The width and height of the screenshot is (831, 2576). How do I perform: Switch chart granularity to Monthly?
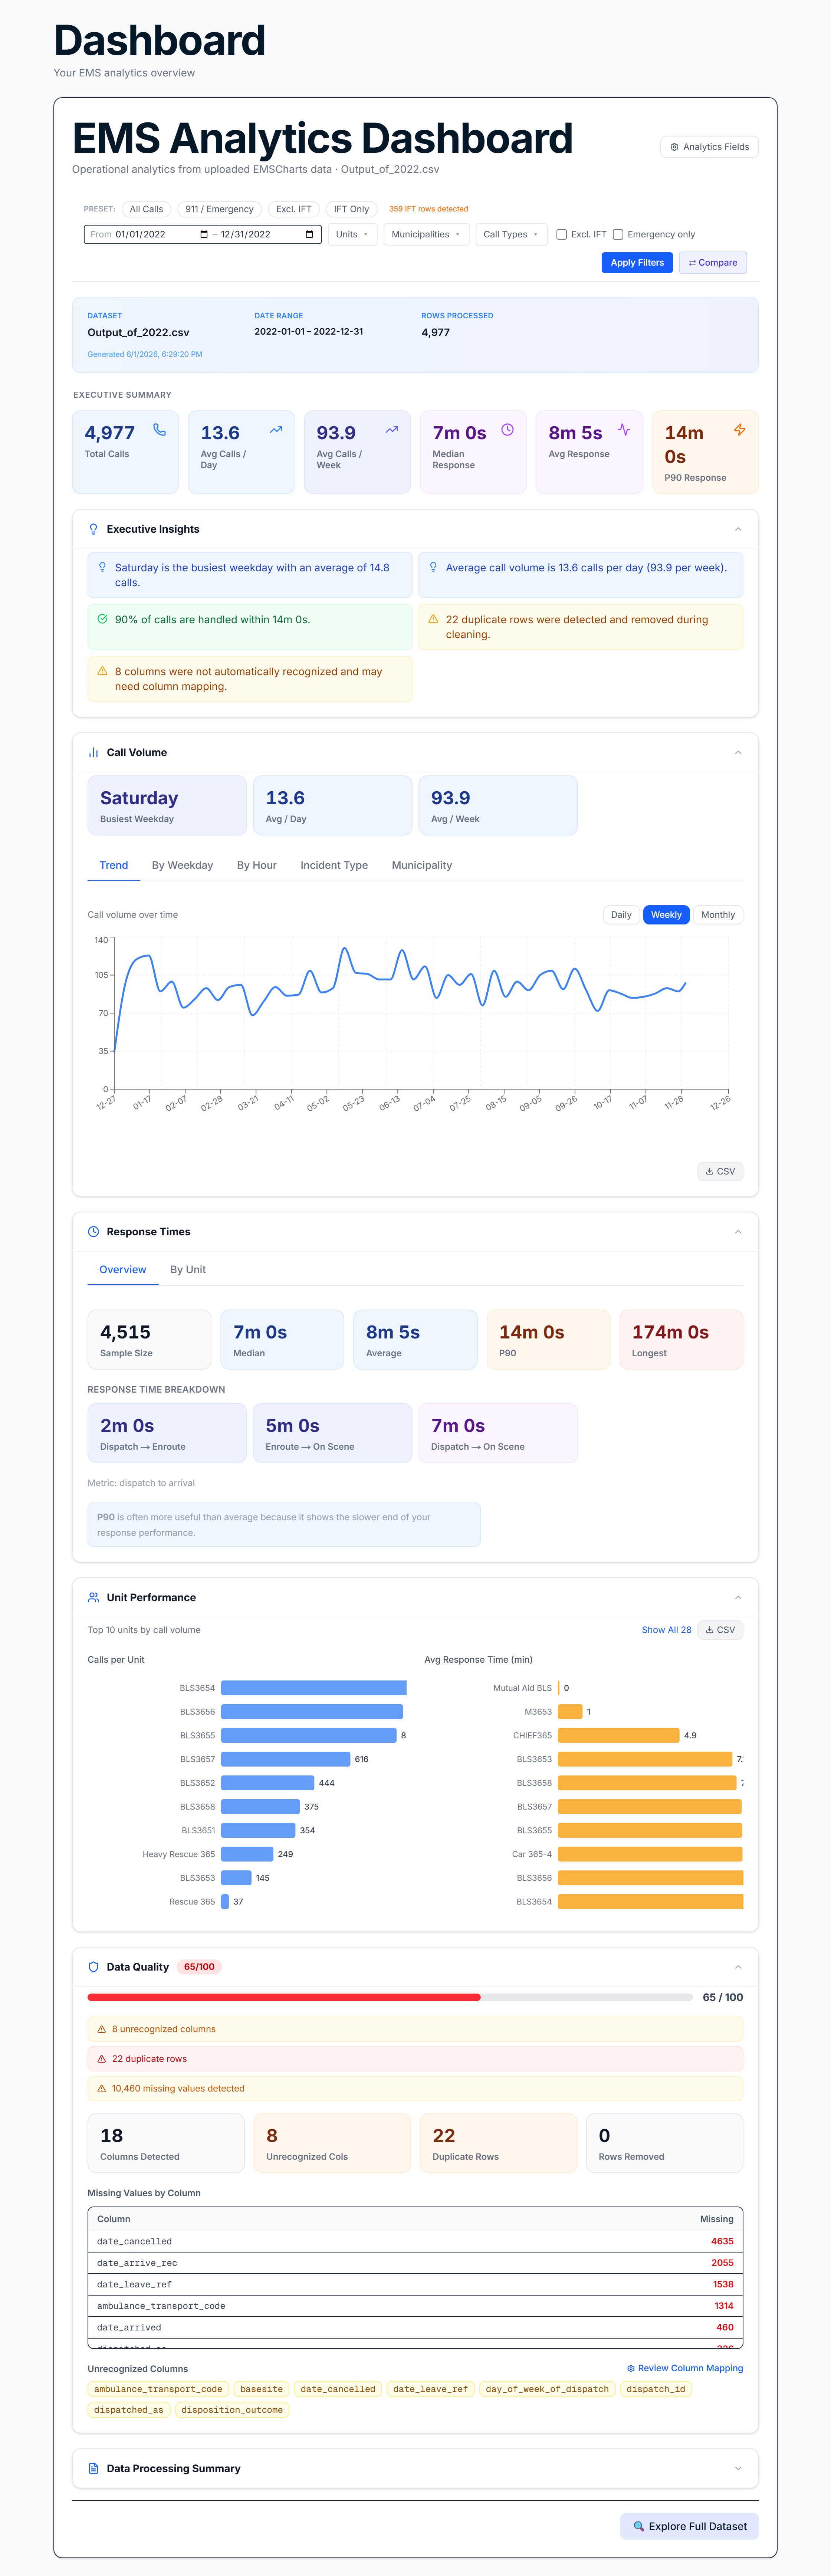[718, 915]
